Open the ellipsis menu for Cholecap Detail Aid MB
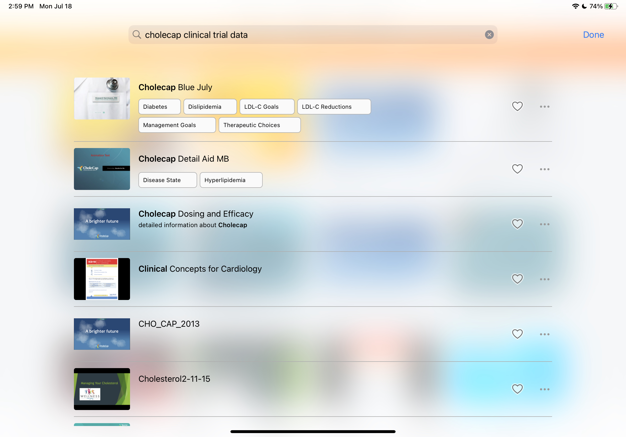The height and width of the screenshot is (437, 626). (x=544, y=169)
